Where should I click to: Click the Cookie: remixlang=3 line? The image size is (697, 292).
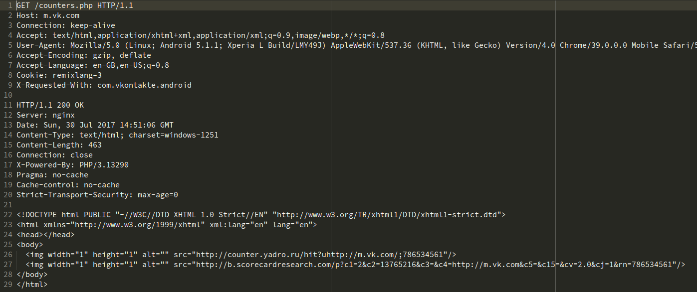click(59, 75)
